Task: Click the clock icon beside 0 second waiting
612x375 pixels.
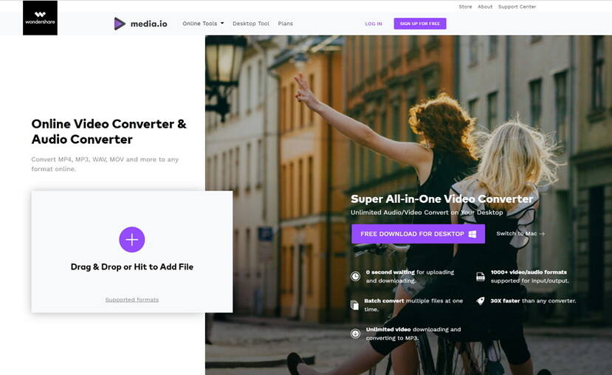Action: click(355, 276)
